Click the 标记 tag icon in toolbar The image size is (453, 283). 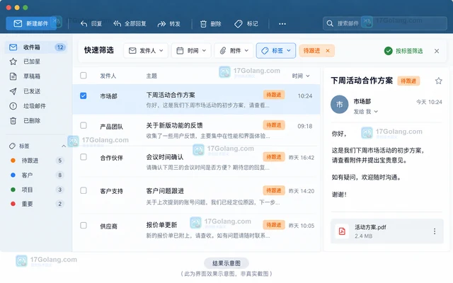pyautogui.click(x=239, y=23)
